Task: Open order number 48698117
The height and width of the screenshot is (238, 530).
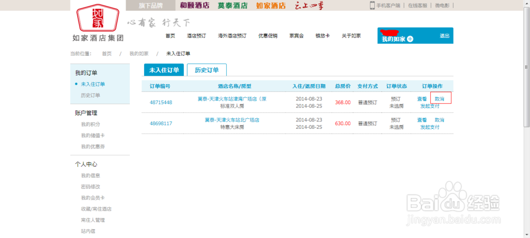Action: point(161,124)
